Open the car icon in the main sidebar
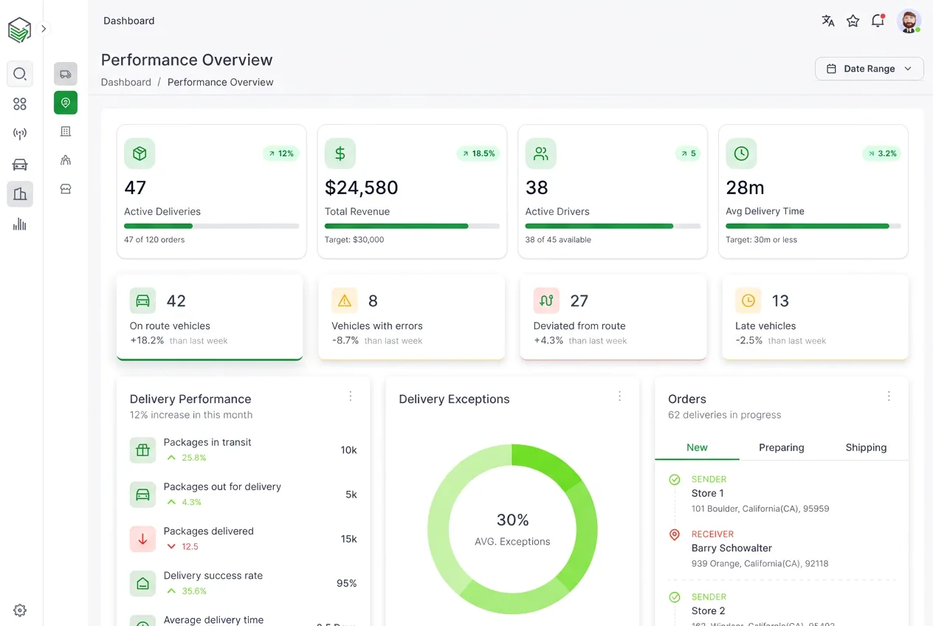Screen dimensions: 933x626 [x=20, y=165]
